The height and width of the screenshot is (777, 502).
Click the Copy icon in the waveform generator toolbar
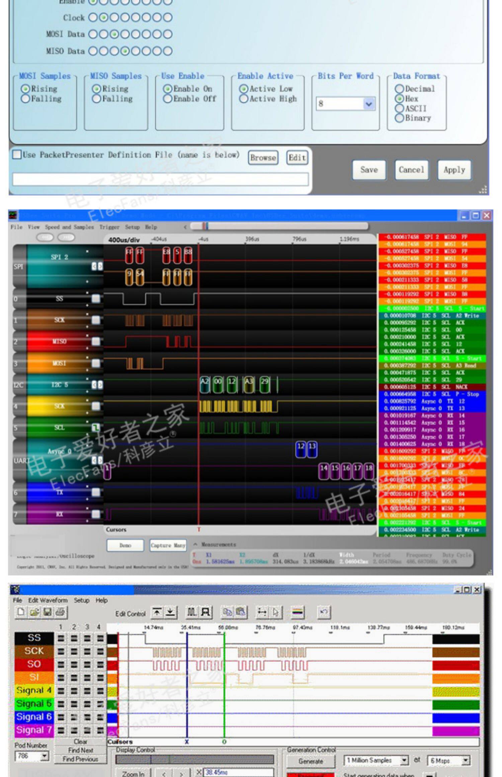tap(227, 613)
